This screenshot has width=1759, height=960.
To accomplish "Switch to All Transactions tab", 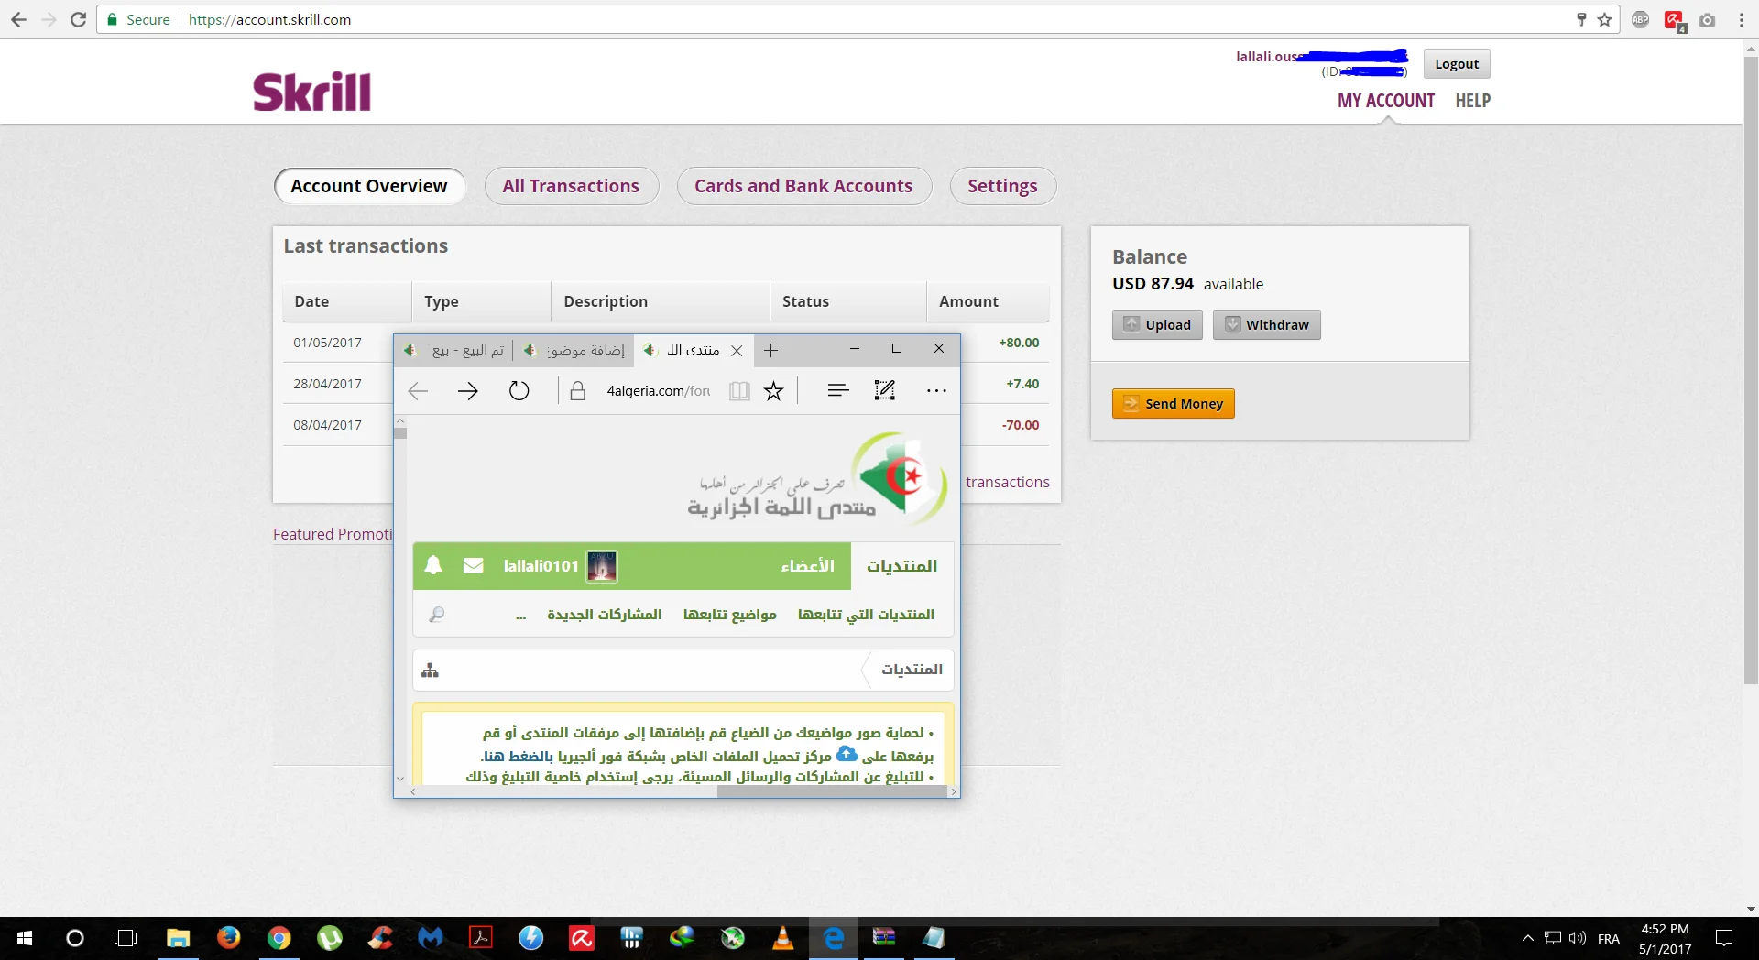I will coord(571,186).
